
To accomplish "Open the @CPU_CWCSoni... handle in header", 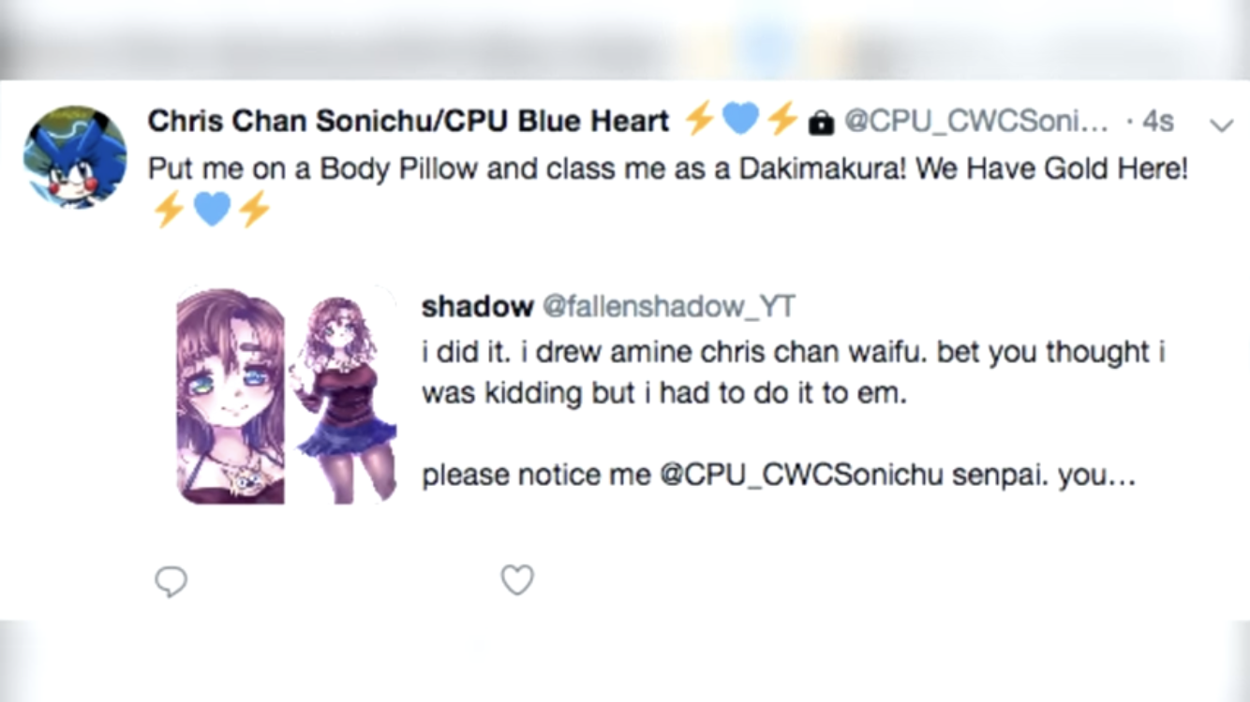I will tap(976, 122).
